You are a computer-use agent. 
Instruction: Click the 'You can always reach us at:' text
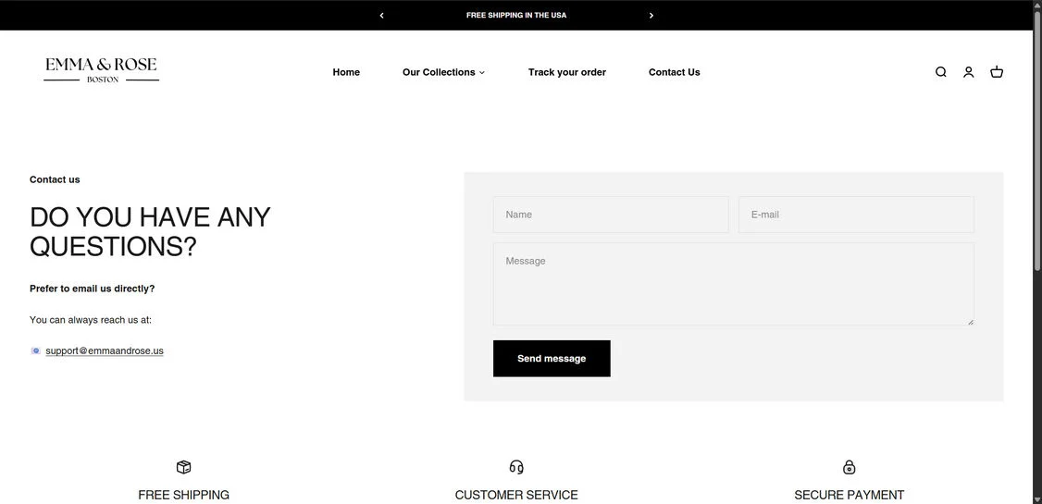click(91, 320)
